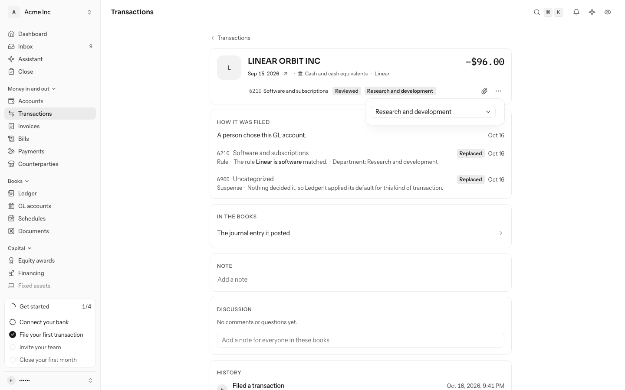Open the external link arrow beside Sep 15, 2026
This screenshot has height=390, width=625.
286,74
